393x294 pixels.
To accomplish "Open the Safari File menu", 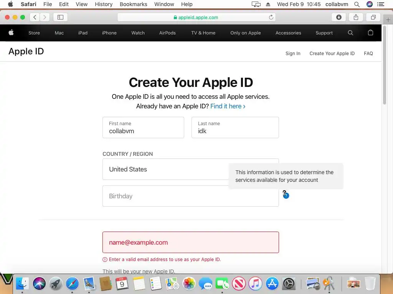I will pos(48,4).
